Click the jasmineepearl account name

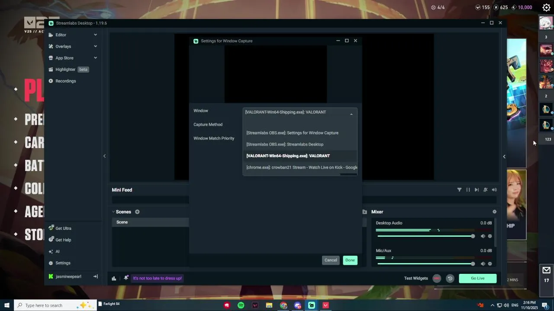pos(68,276)
